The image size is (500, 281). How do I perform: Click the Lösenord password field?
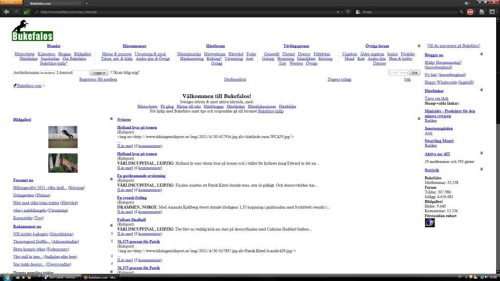(x=81, y=73)
